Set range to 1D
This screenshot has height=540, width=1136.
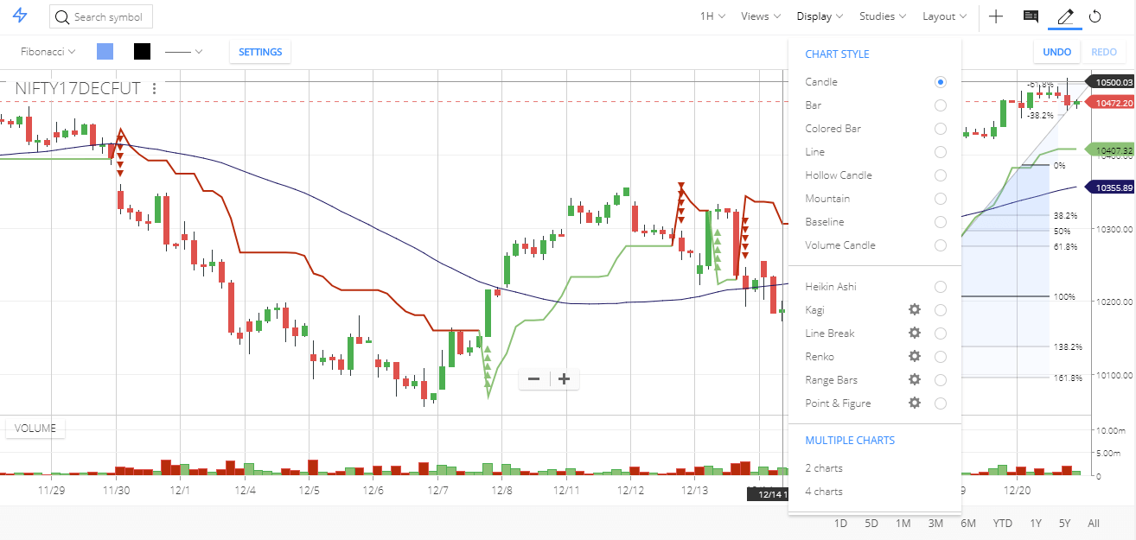[840, 524]
